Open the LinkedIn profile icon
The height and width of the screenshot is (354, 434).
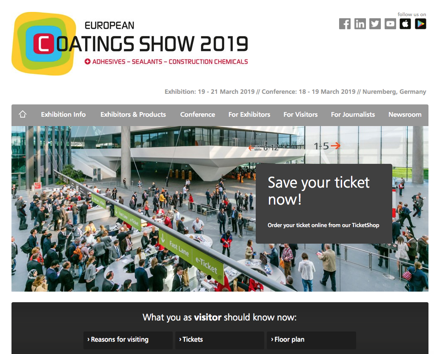(x=360, y=24)
